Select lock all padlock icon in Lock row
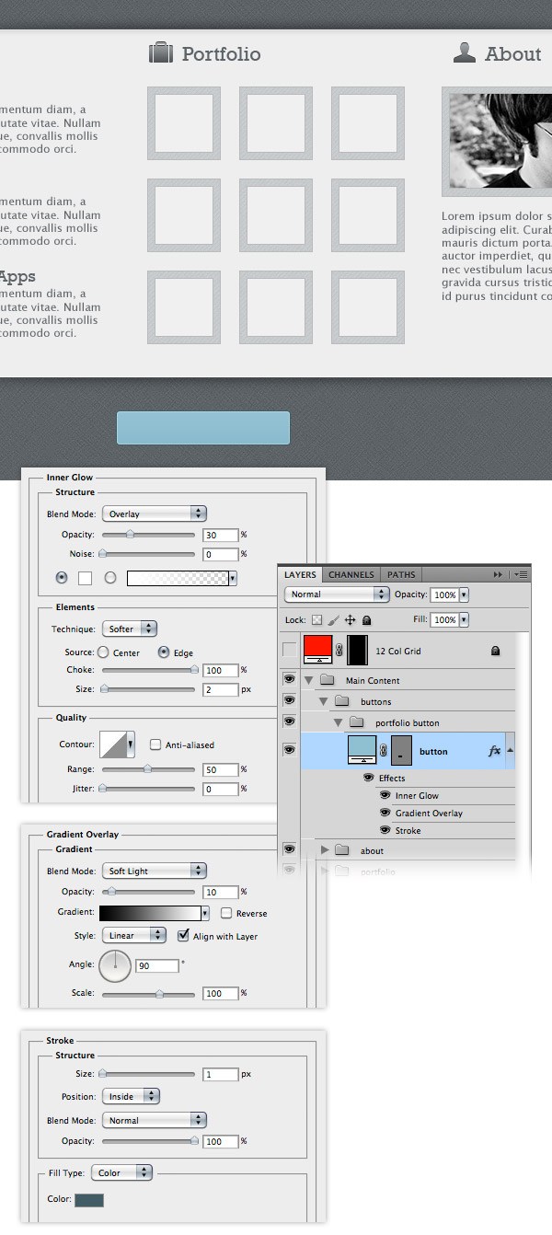The image size is (552, 1235). [x=366, y=620]
